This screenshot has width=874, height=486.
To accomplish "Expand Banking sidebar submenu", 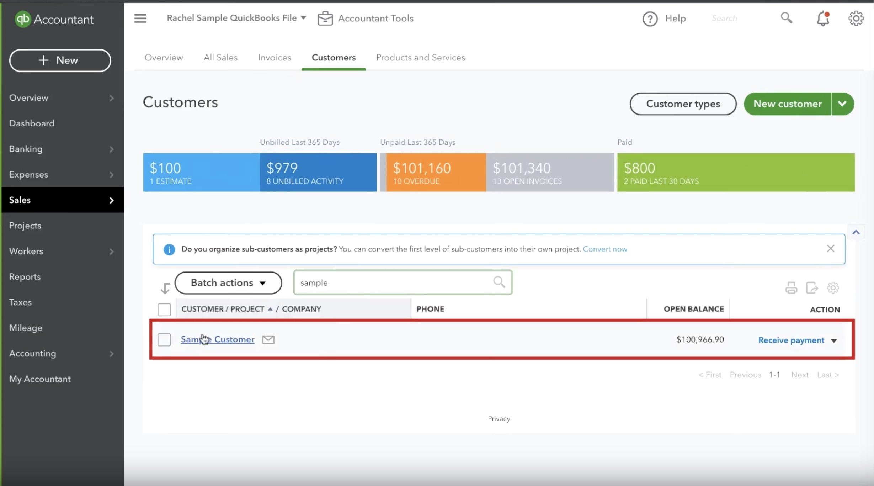I will point(112,149).
